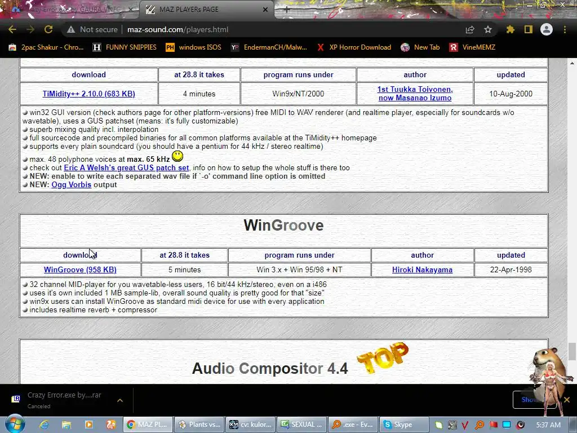Open the windows ISOS bookmark
This screenshot has width=577, height=433.
point(194,47)
